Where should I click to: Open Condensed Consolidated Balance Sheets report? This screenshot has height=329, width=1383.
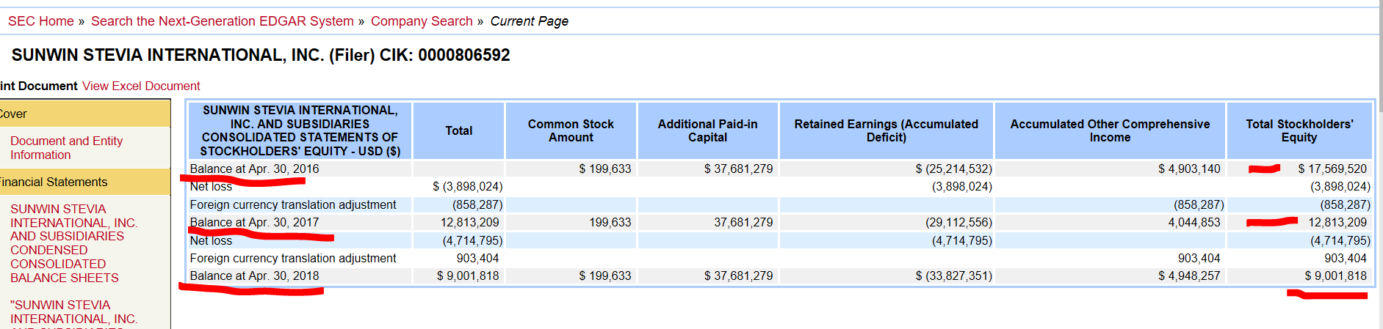click(73, 243)
